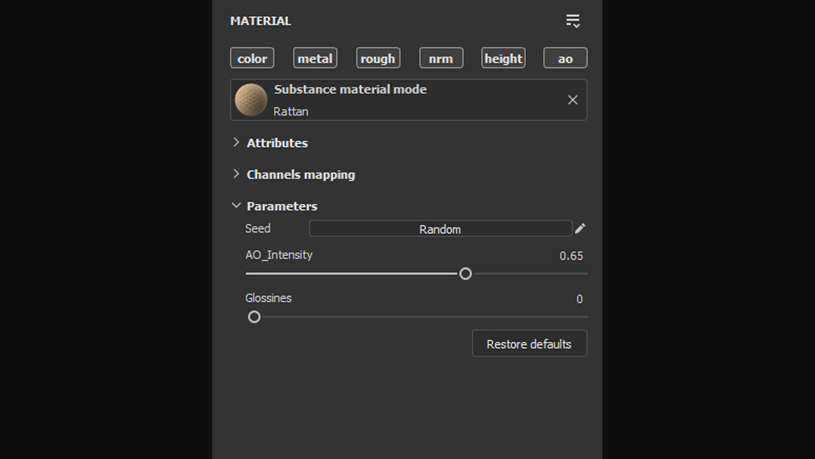Toggle the nrm channel
Image resolution: width=815 pixels, height=459 pixels.
point(441,58)
